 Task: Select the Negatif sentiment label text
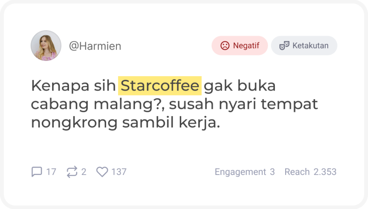point(246,46)
